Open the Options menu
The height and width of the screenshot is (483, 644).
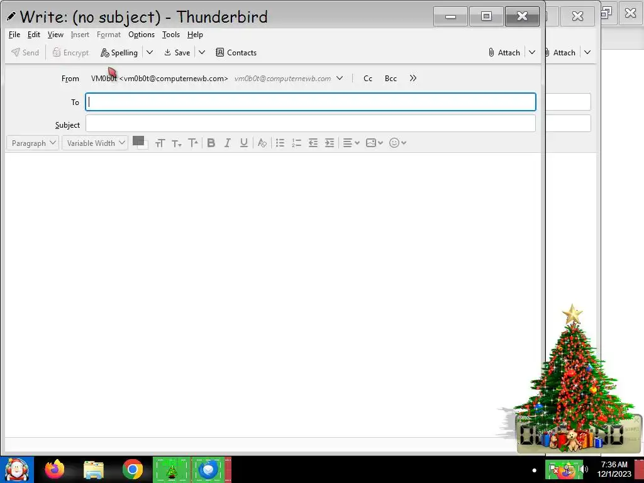[142, 35]
